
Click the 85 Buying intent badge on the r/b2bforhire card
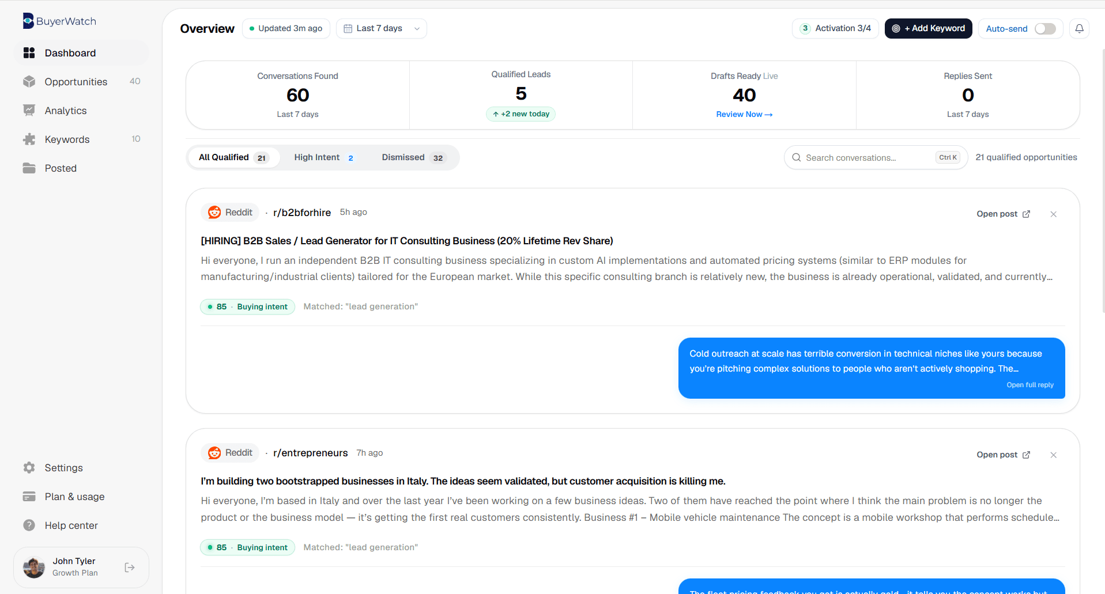247,307
